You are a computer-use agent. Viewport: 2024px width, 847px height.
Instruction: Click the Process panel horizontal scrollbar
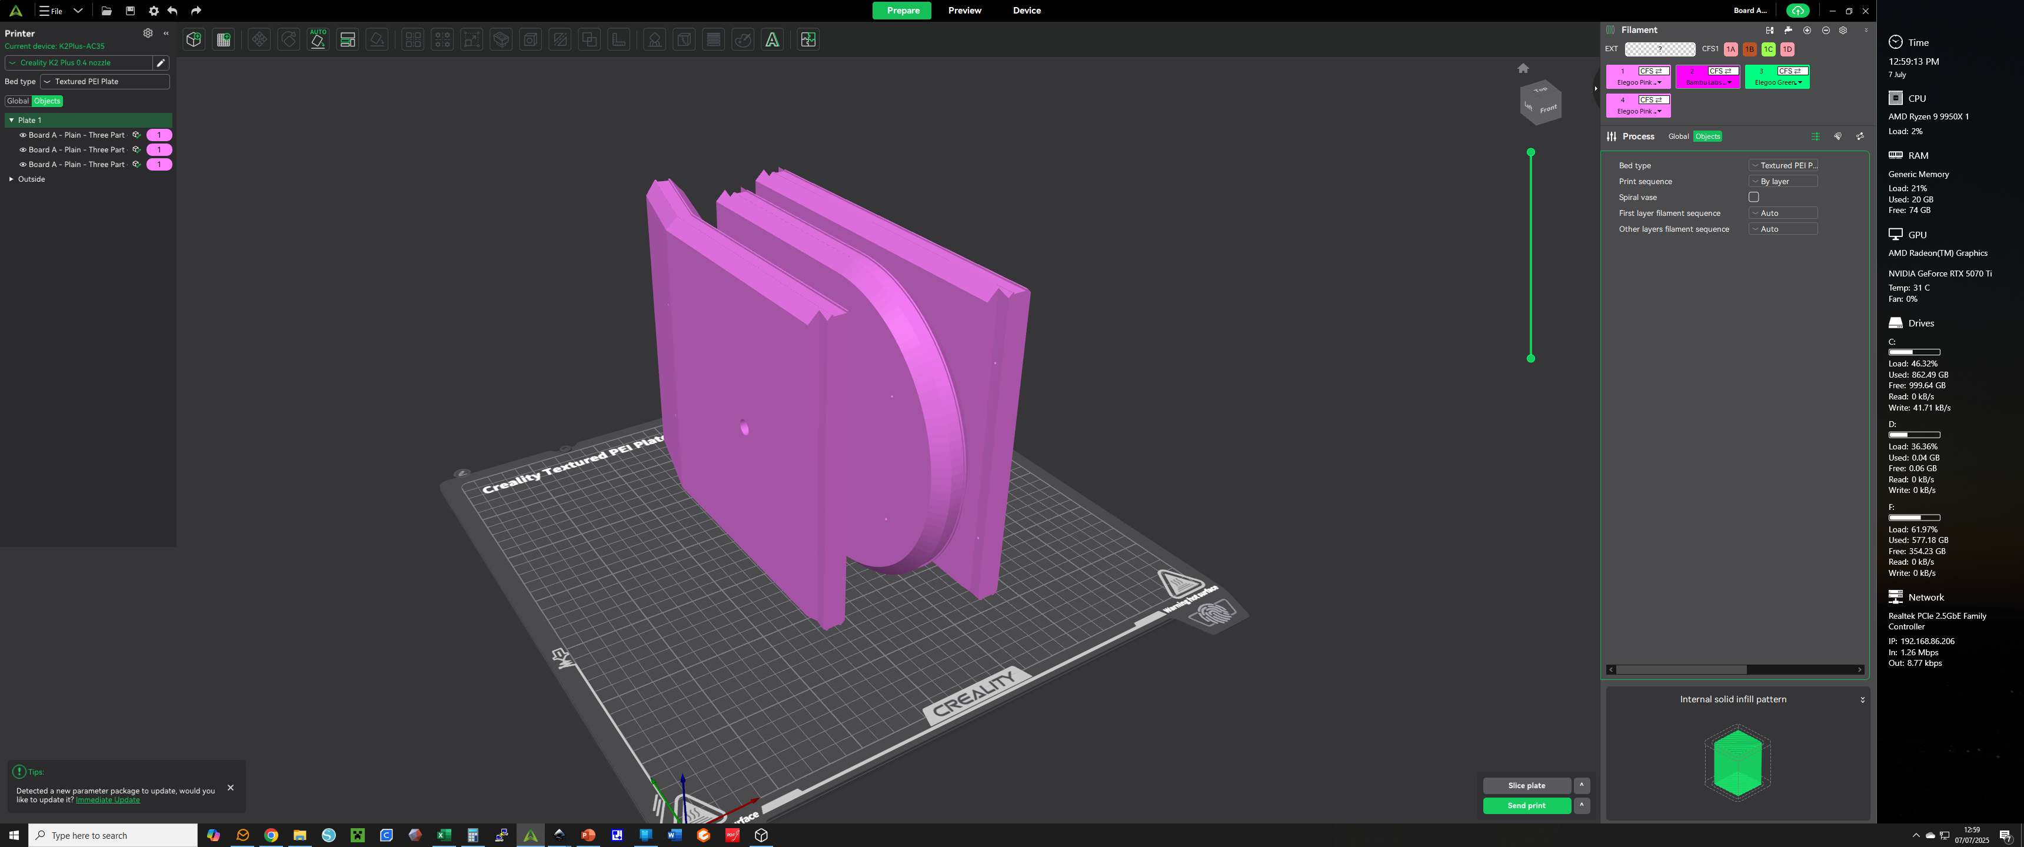pos(1680,669)
